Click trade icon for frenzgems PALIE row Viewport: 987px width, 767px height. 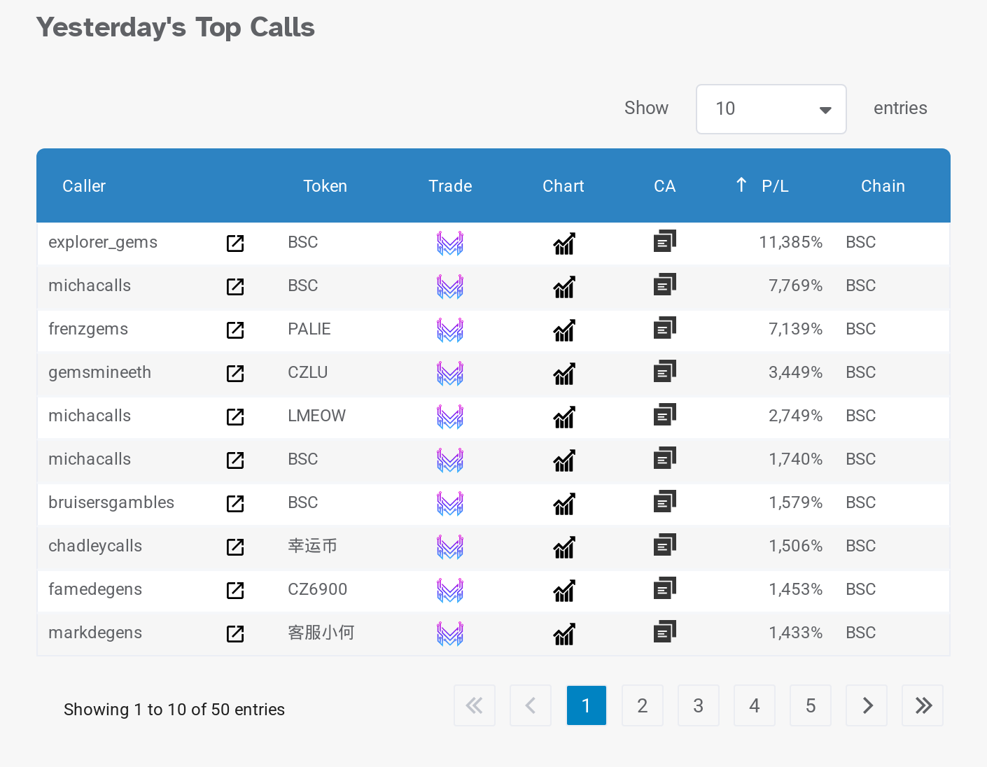pos(450,330)
